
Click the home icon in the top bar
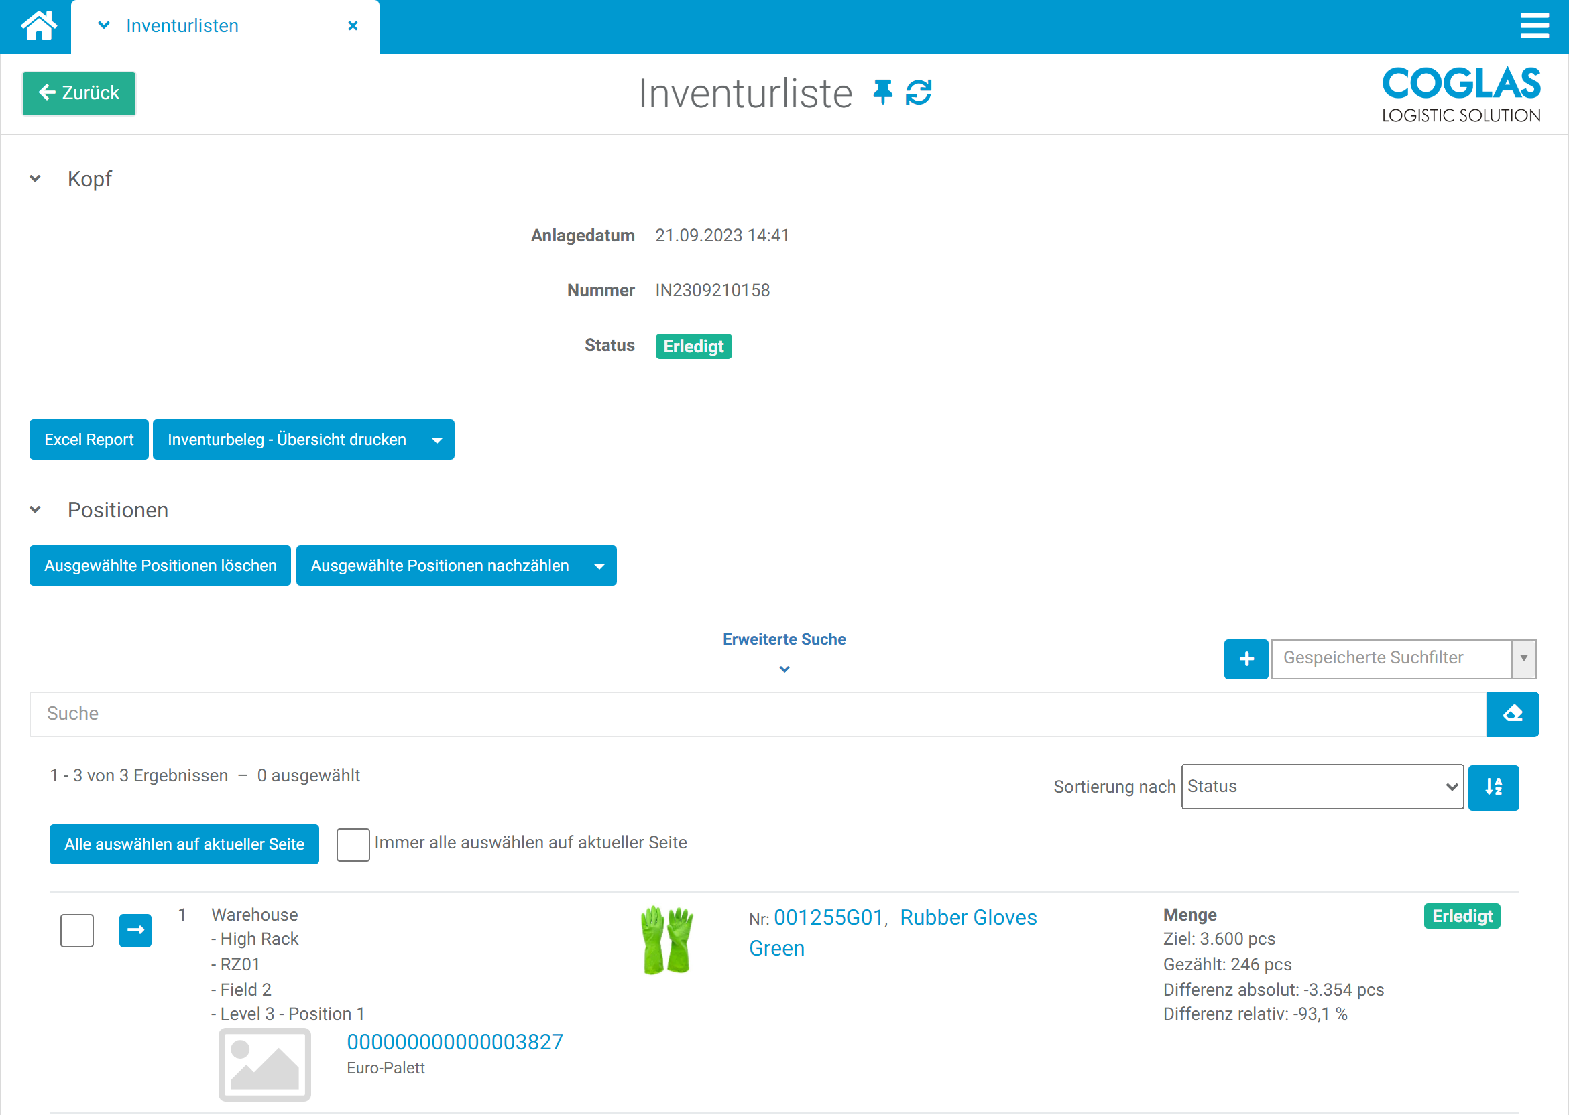[x=38, y=25]
